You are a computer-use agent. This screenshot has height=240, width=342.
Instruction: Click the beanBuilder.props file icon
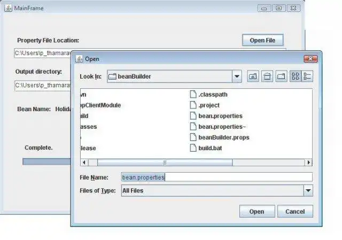(x=193, y=137)
